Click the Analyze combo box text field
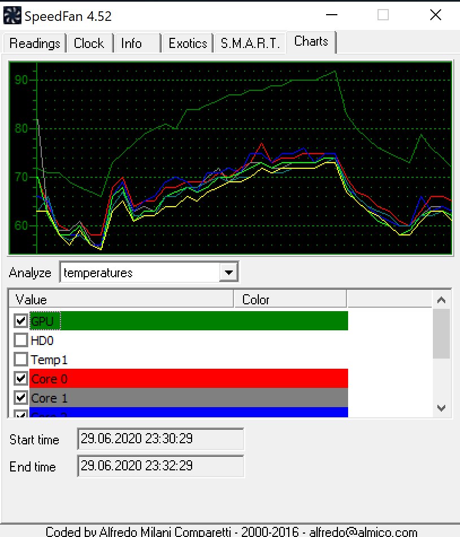 pyautogui.click(x=140, y=273)
